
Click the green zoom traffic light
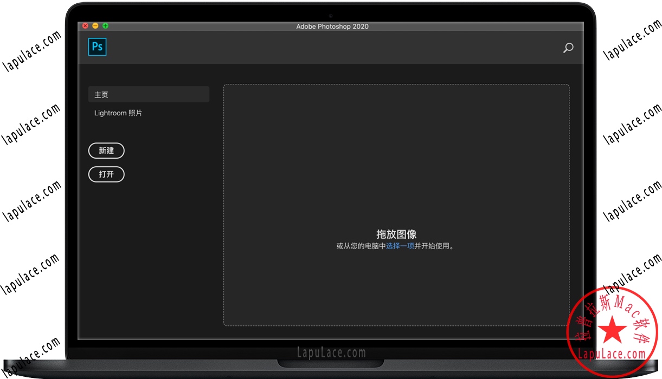point(105,25)
